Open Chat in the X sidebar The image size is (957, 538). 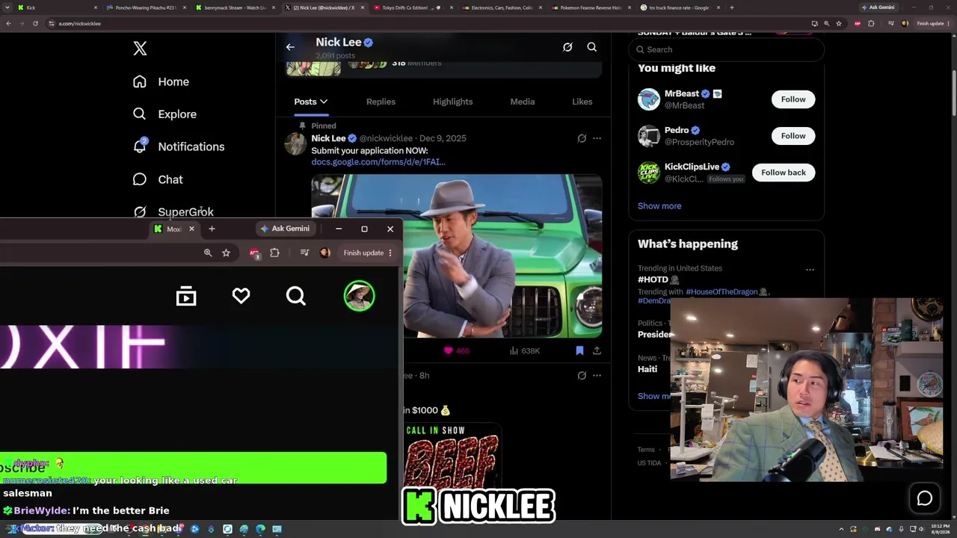pos(158,179)
